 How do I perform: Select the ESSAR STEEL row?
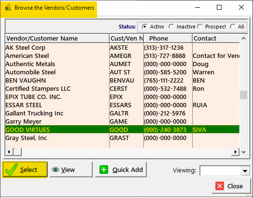click(x=122, y=105)
